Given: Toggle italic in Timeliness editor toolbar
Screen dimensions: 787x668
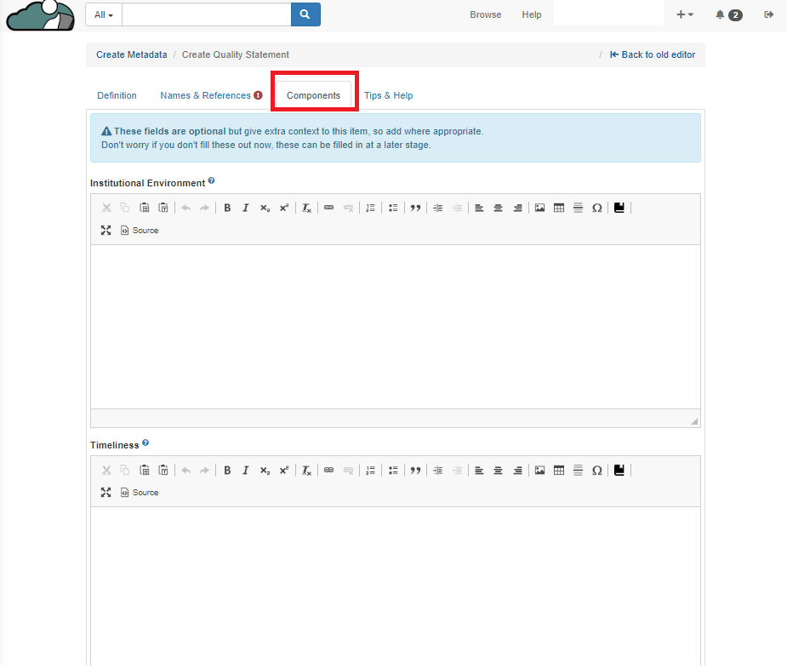Looking at the screenshot, I should 246,470.
